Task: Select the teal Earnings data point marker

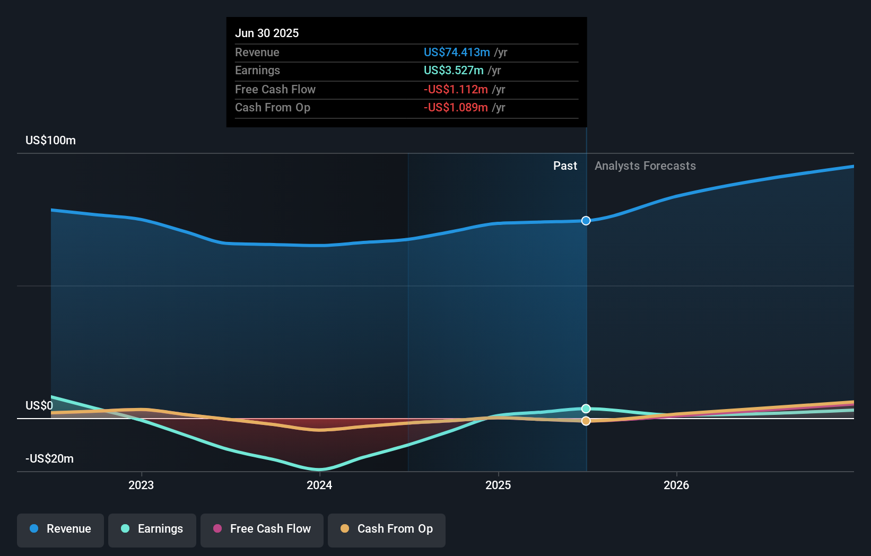Action: click(x=586, y=409)
